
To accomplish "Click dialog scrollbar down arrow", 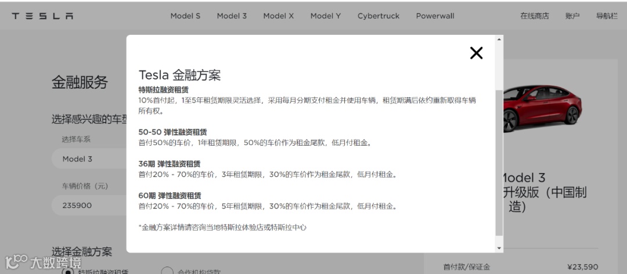I will point(499,248).
